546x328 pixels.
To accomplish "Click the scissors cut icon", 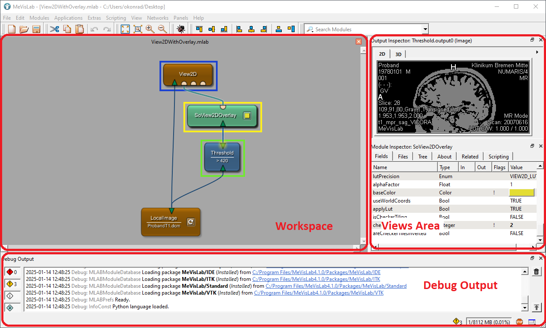I will click(54, 29).
